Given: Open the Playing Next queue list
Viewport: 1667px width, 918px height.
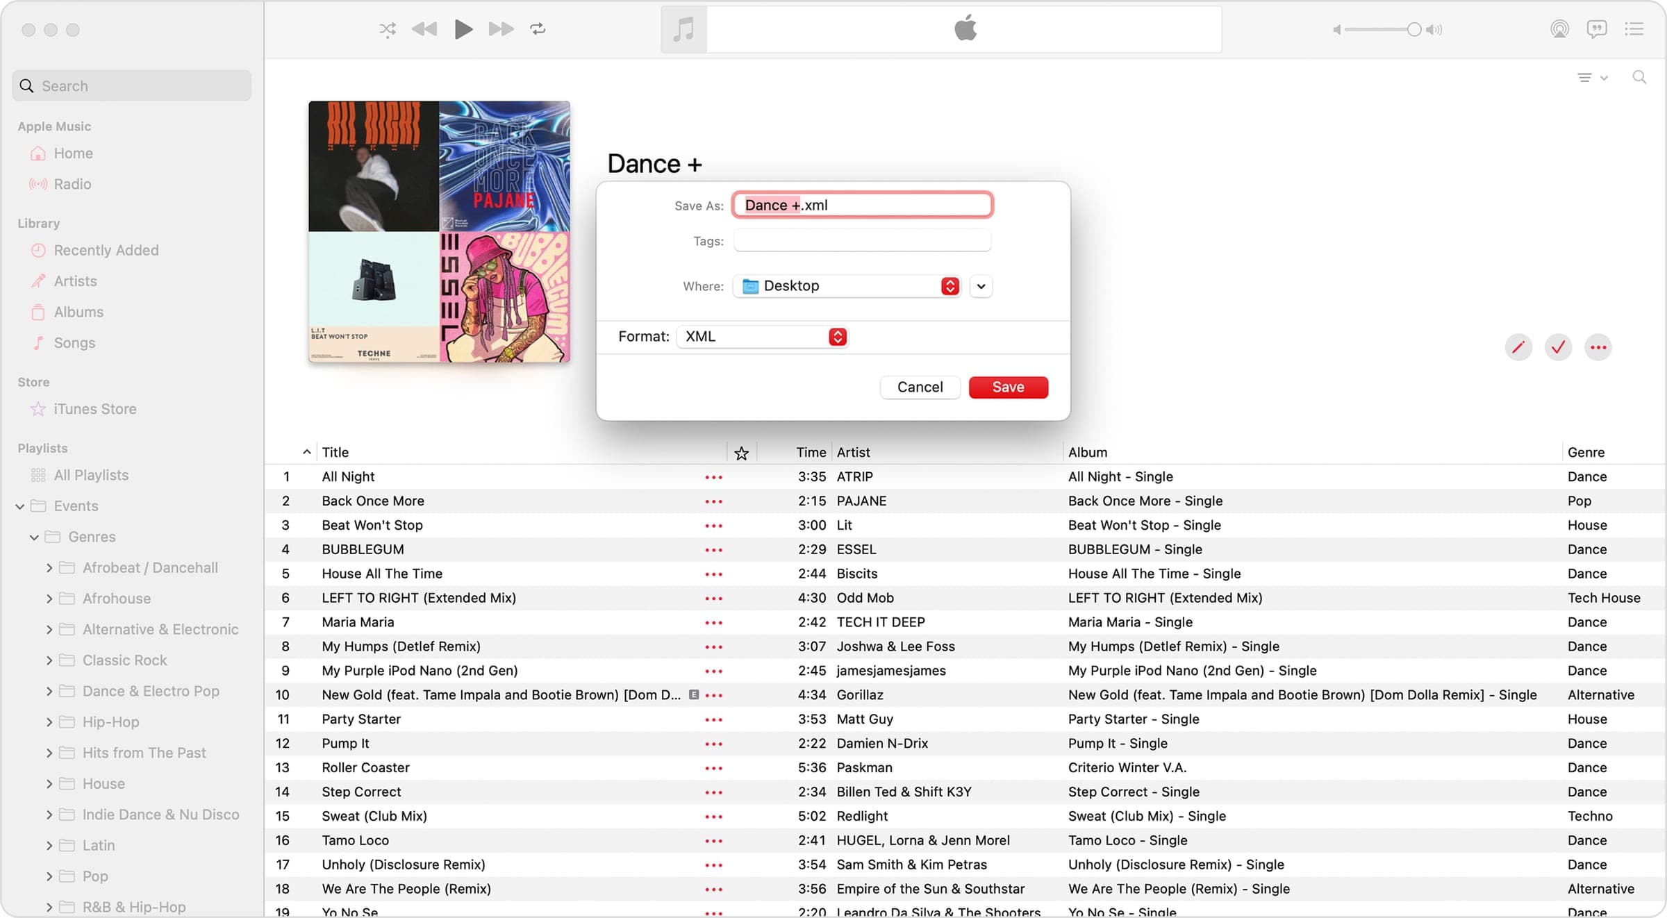Looking at the screenshot, I should (x=1634, y=29).
